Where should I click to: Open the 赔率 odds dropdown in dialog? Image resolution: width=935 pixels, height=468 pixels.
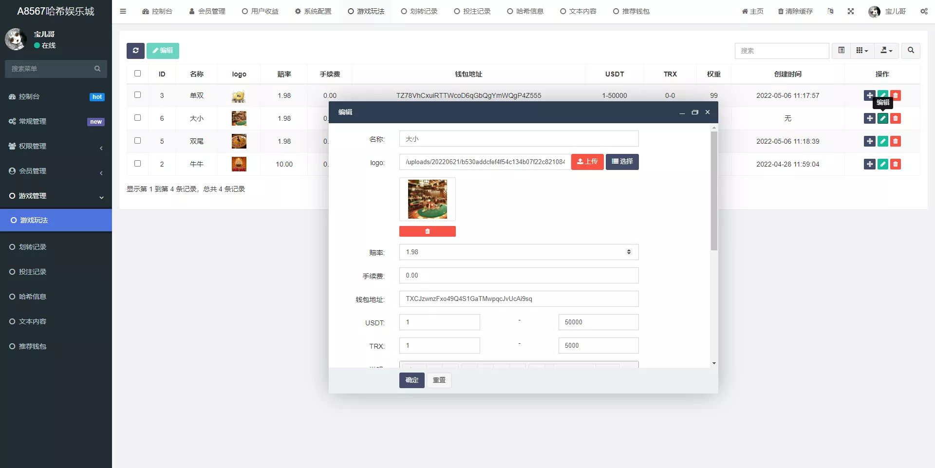pos(628,252)
